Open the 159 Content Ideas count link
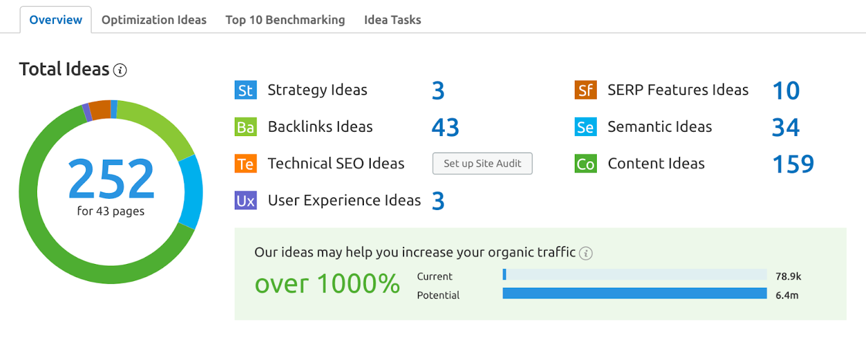 pos(793,164)
